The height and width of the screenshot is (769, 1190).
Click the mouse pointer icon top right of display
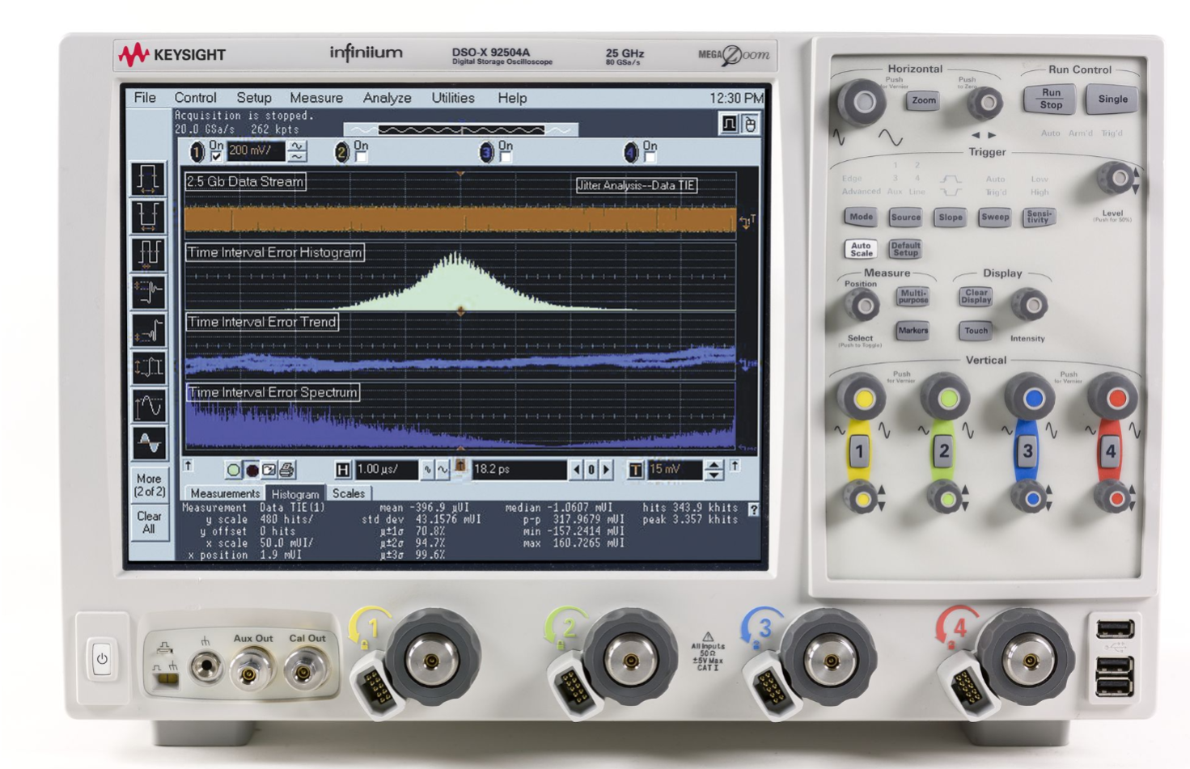(751, 125)
